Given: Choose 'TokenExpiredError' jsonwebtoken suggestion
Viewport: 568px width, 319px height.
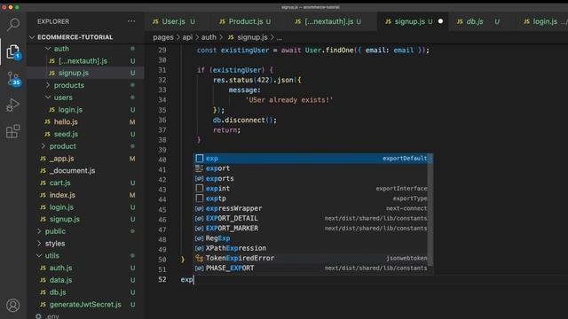Looking at the screenshot, I should 311,258.
